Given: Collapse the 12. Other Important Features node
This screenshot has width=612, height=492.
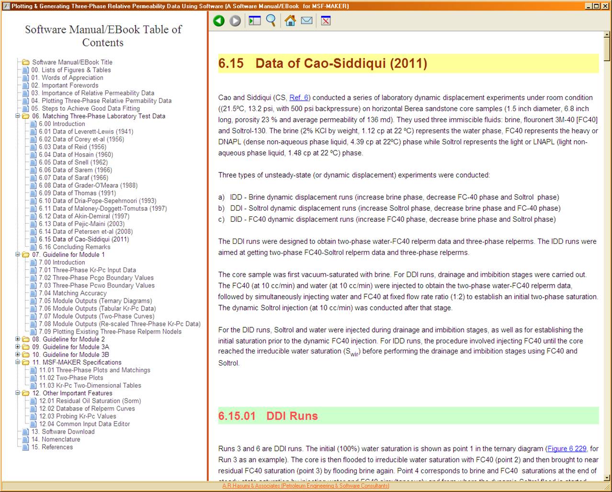Looking at the screenshot, I should [18, 393].
